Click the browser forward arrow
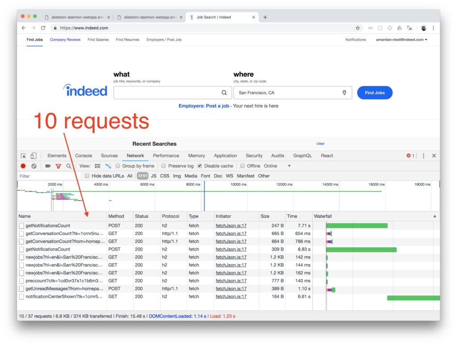This screenshot has height=345, width=457. (x=33, y=28)
